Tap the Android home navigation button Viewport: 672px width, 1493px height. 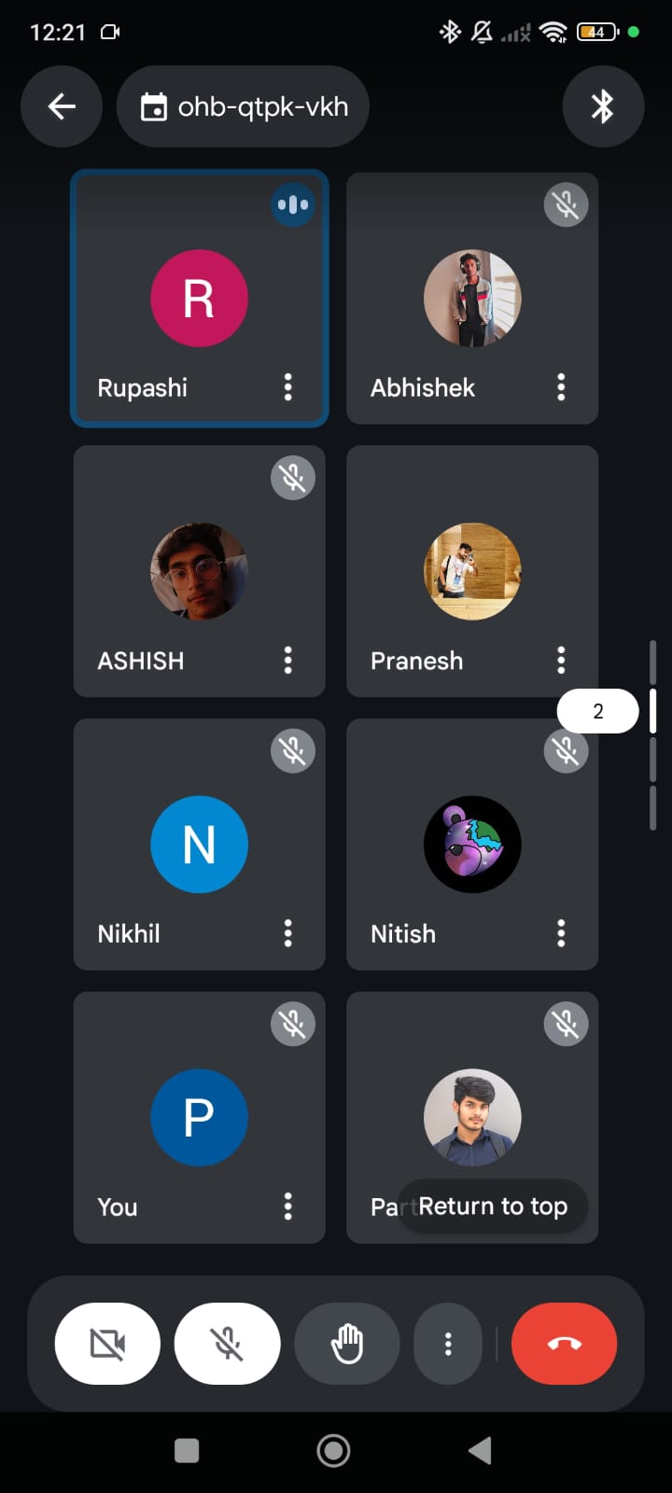333,1451
